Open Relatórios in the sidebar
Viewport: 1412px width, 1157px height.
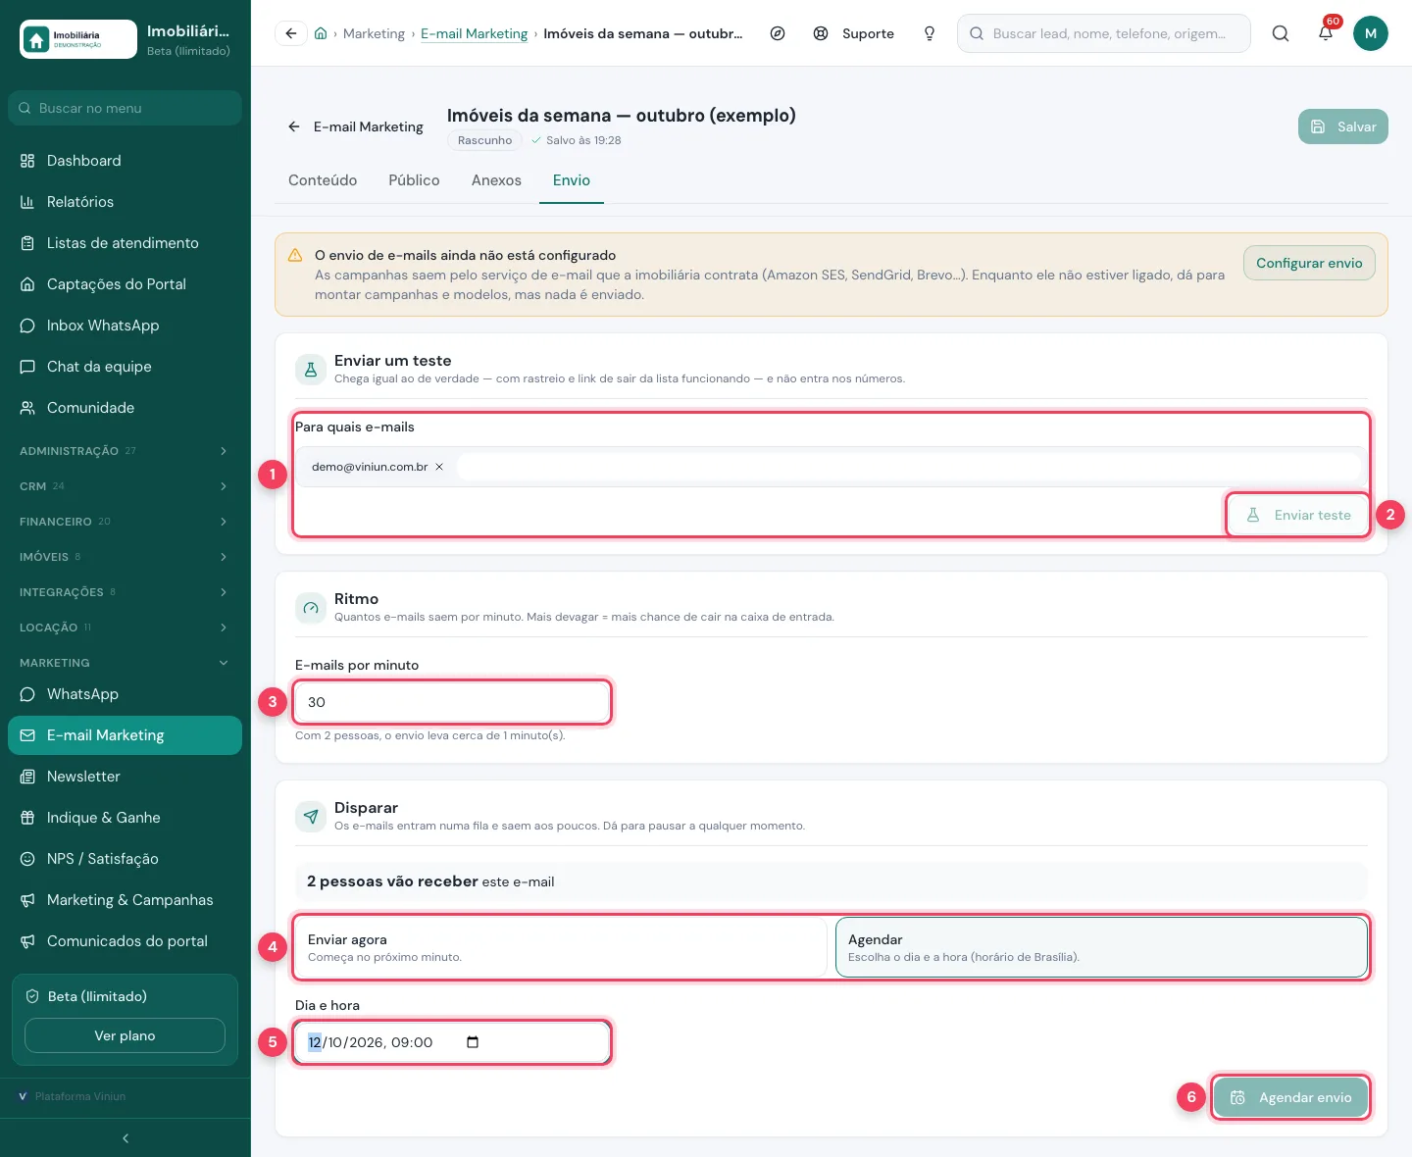(x=125, y=202)
